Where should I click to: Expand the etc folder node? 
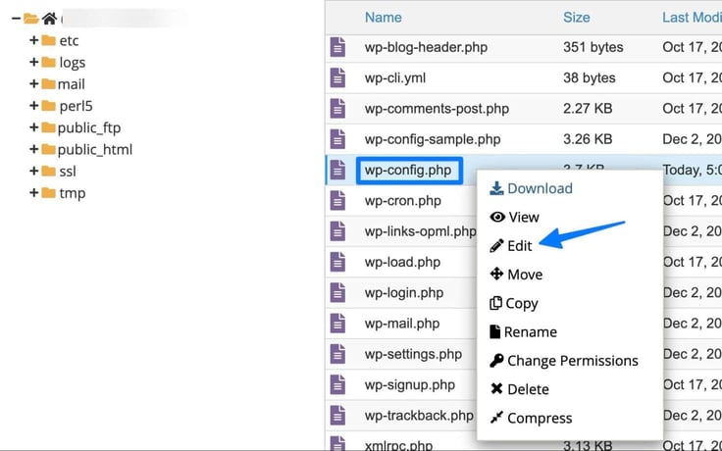tap(33, 40)
